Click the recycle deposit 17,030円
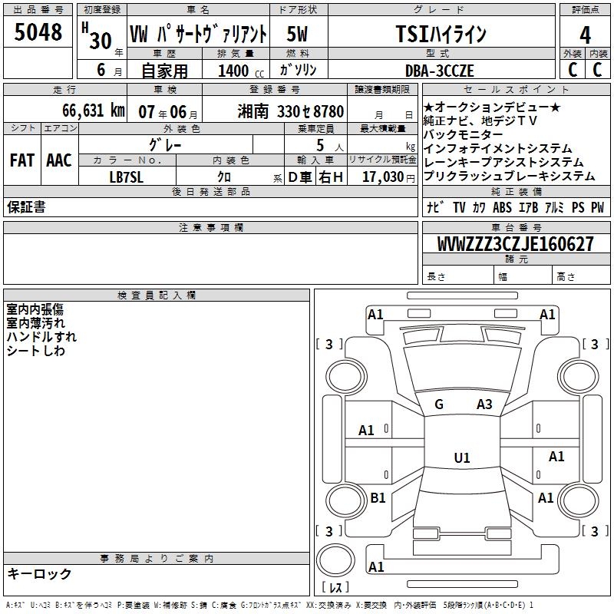This screenshot has width=614, height=614. [388, 177]
